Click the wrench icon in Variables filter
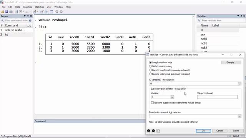Screen dimensions: 246x138 click(199, 20)
